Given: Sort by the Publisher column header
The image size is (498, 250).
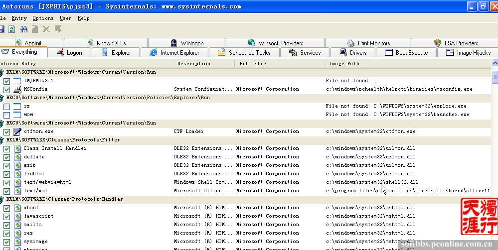Looking at the screenshot, I should click(253, 63).
